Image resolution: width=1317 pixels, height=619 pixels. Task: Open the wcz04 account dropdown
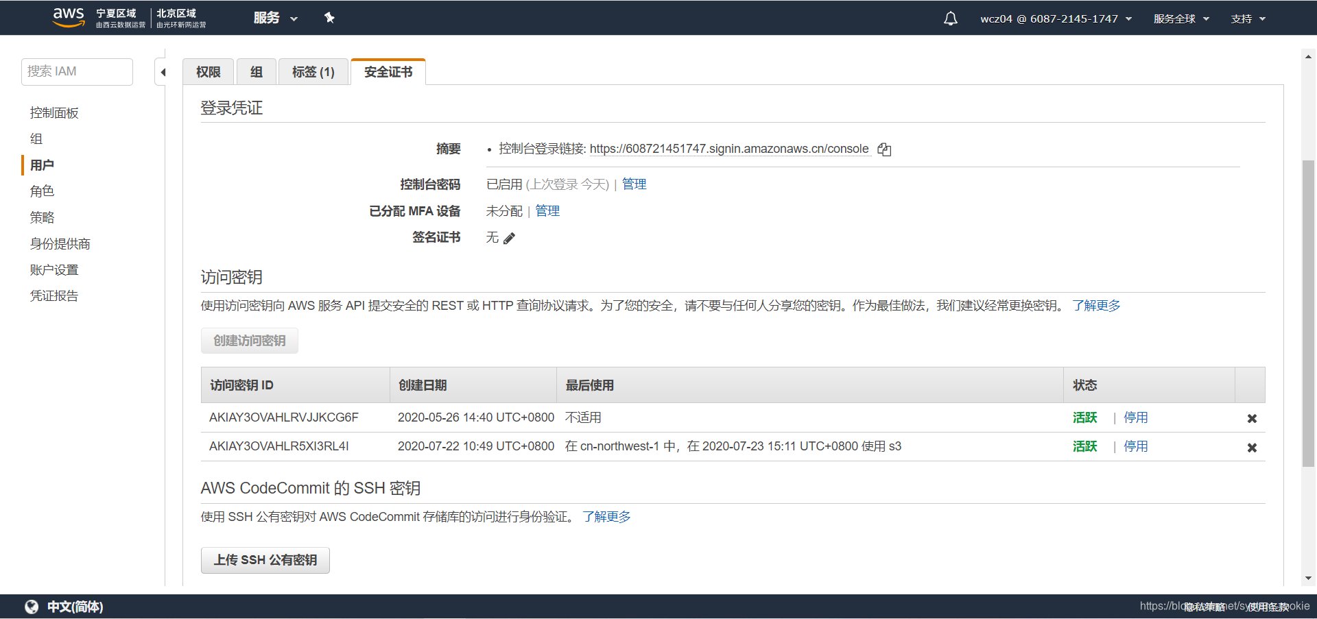click(1056, 19)
